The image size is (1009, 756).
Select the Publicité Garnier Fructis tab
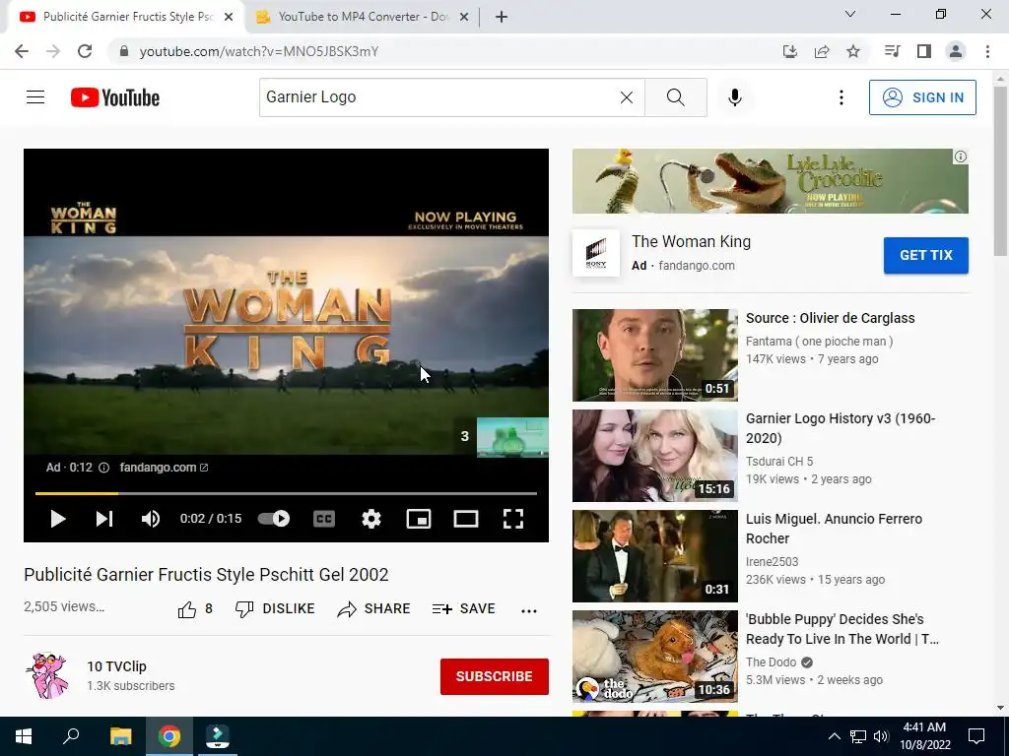[126, 17]
